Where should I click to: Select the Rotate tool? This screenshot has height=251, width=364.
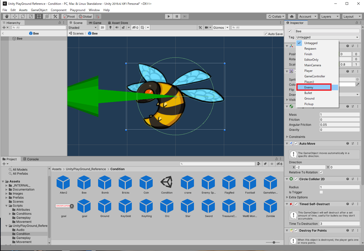pyautogui.click(x=23, y=16)
